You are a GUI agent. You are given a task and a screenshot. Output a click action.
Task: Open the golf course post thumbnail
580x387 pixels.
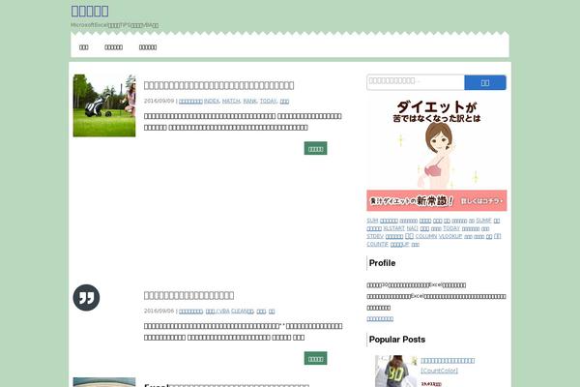tap(104, 105)
